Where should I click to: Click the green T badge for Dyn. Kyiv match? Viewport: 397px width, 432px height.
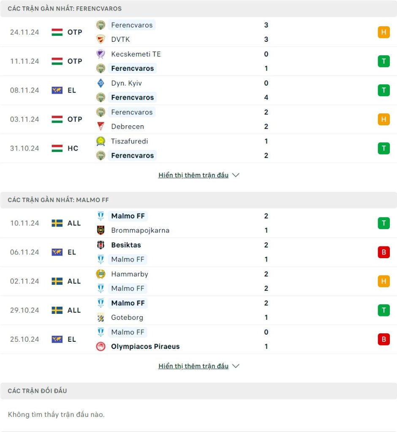(x=383, y=90)
